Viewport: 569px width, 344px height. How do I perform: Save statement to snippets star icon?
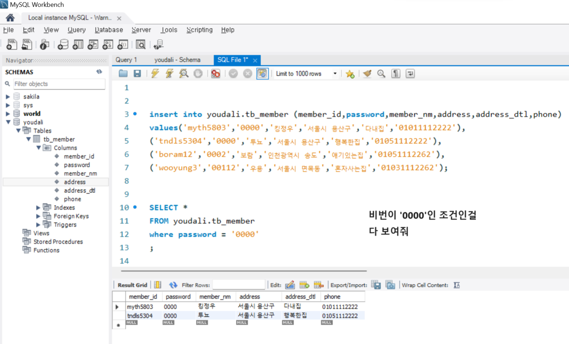350,74
